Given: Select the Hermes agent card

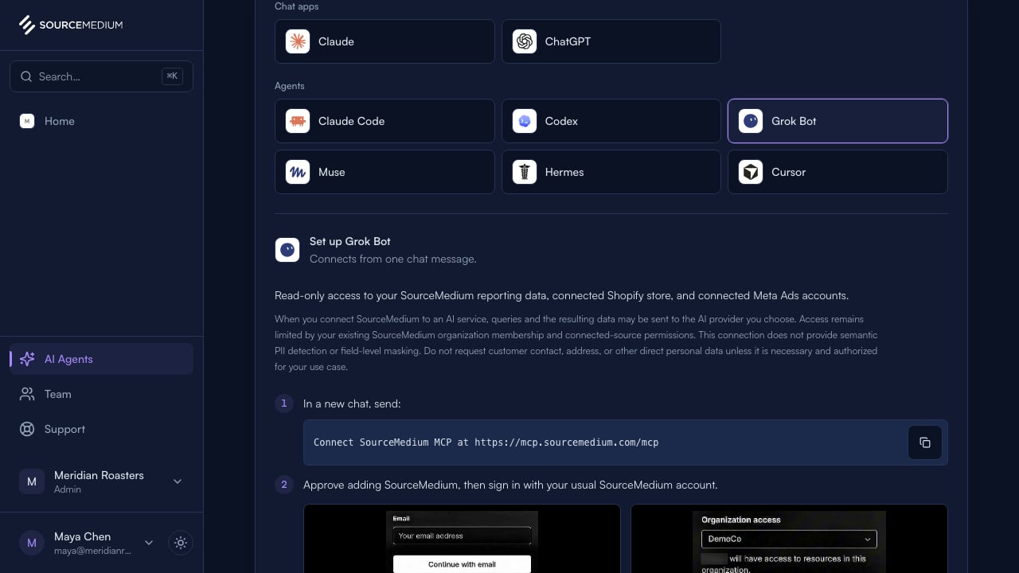Looking at the screenshot, I should pyautogui.click(x=611, y=172).
